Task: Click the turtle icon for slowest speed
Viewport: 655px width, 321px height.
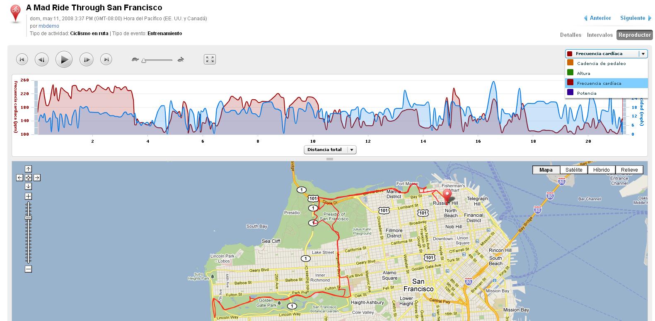Action: (135, 60)
